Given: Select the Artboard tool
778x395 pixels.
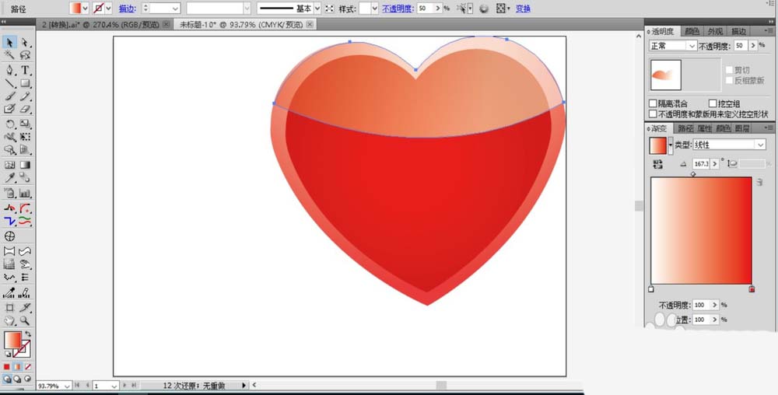Looking at the screenshot, I should click(x=9, y=308).
